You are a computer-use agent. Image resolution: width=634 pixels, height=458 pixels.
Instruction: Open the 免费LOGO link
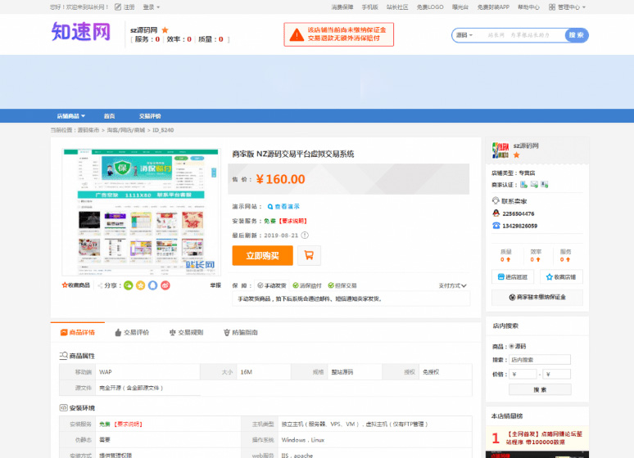[430, 7]
